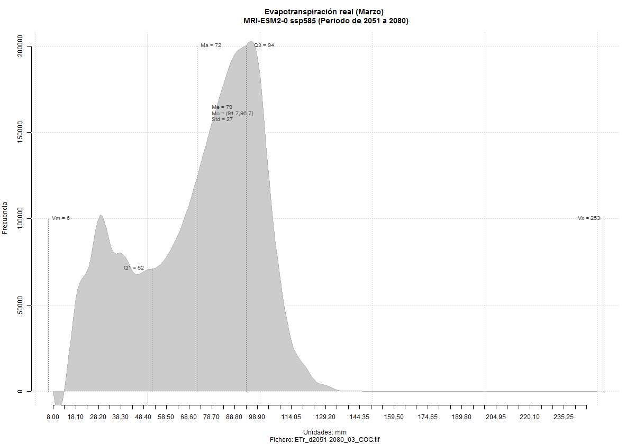
Task: Click y-axis tick value 100000
Action: point(21,219)
